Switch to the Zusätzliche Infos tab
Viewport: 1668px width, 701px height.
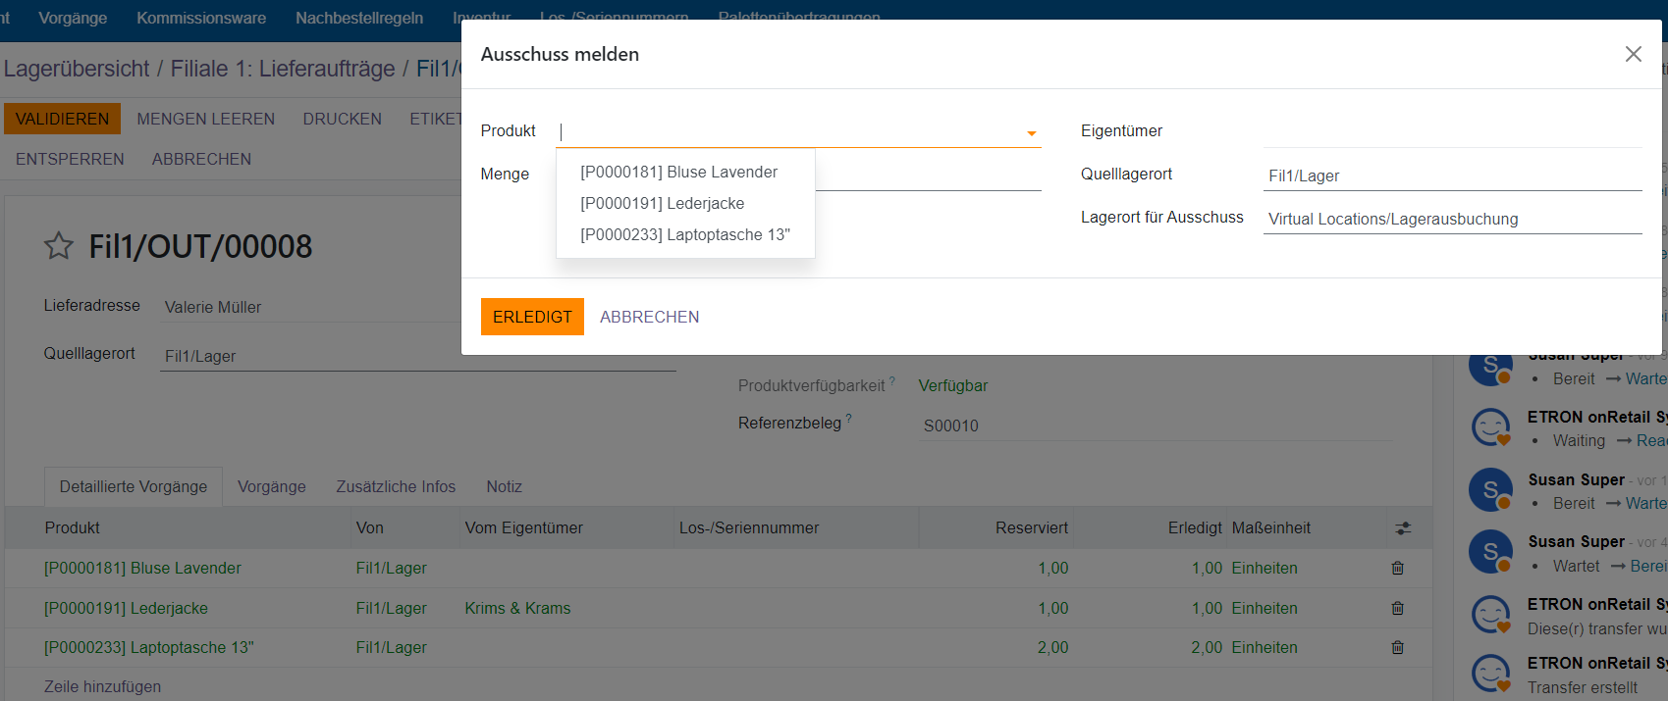tap(396, 486)
